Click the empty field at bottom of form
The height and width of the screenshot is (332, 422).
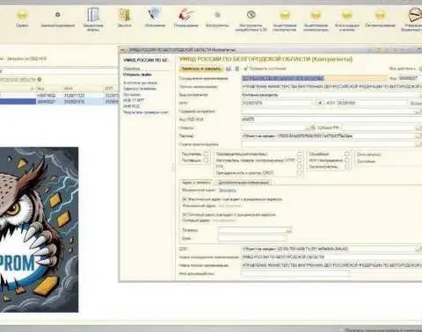coord(295,273)
